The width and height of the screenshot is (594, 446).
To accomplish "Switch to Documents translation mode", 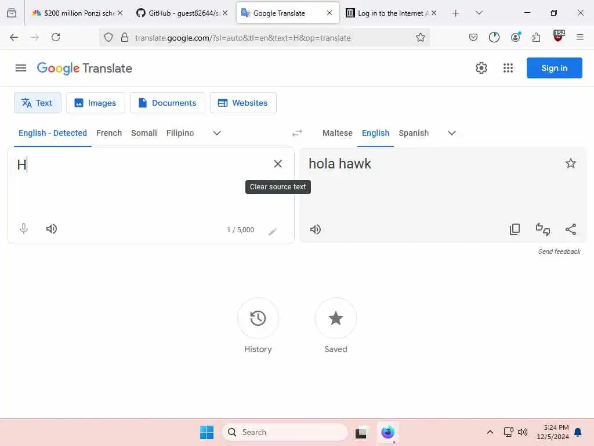I will point(168,103).
